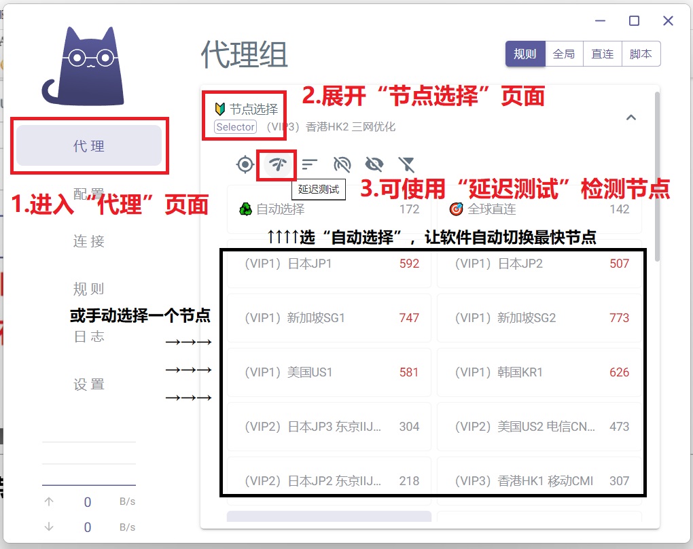Open the 连接 page in sidebar
This screenshot has width=693, height=549.
pyautogui.click(x=89, y=241)
